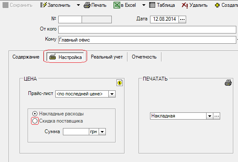Click the Создать plus icon
238x162 pixels.
217,5
